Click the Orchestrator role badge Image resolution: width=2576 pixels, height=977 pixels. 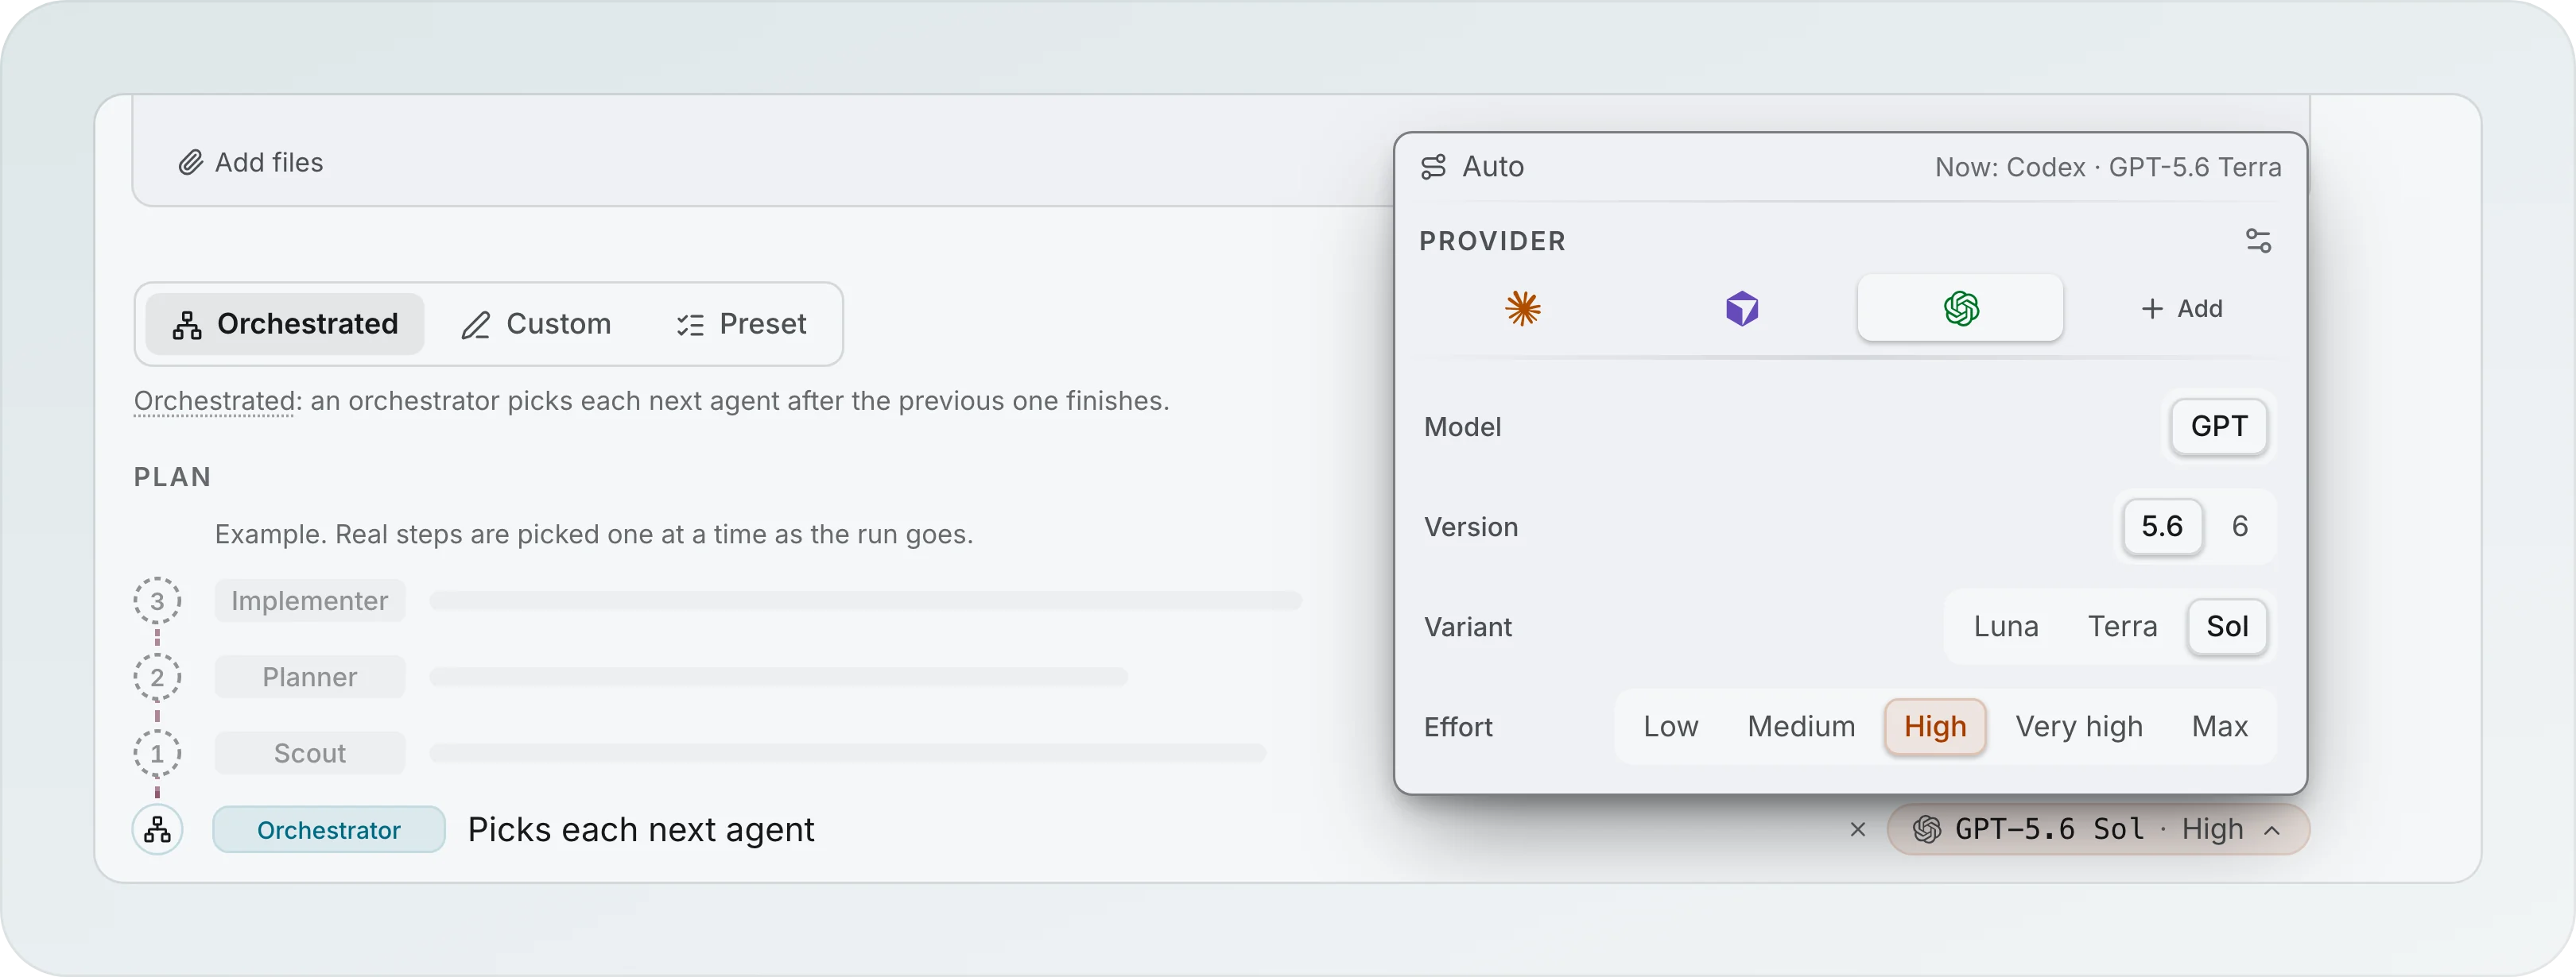[328, 829]
